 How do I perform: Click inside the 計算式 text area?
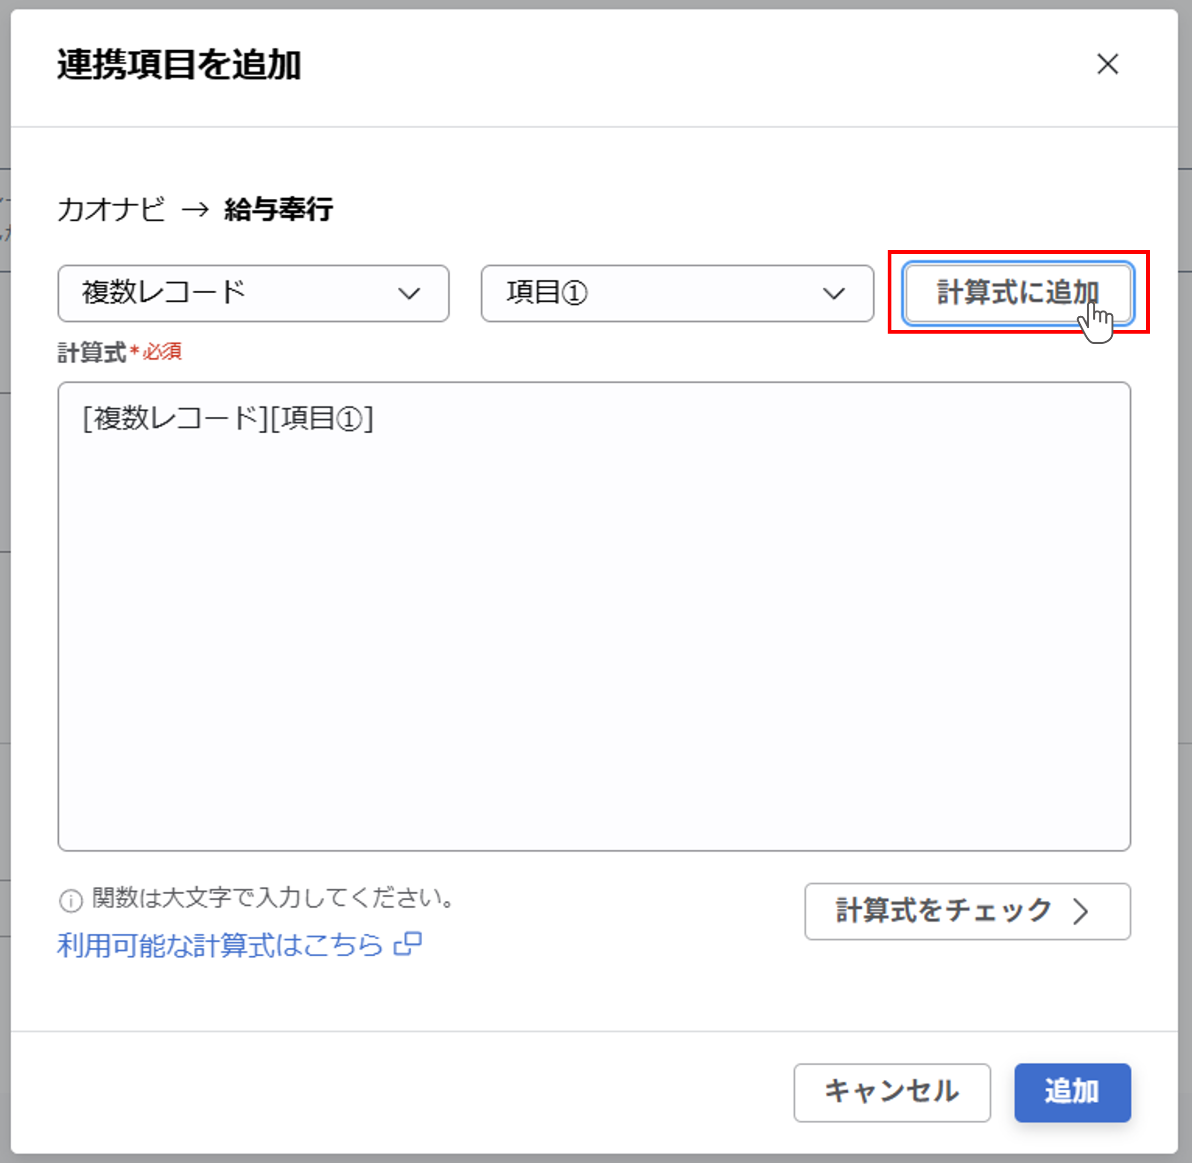(x=594, y=617)
